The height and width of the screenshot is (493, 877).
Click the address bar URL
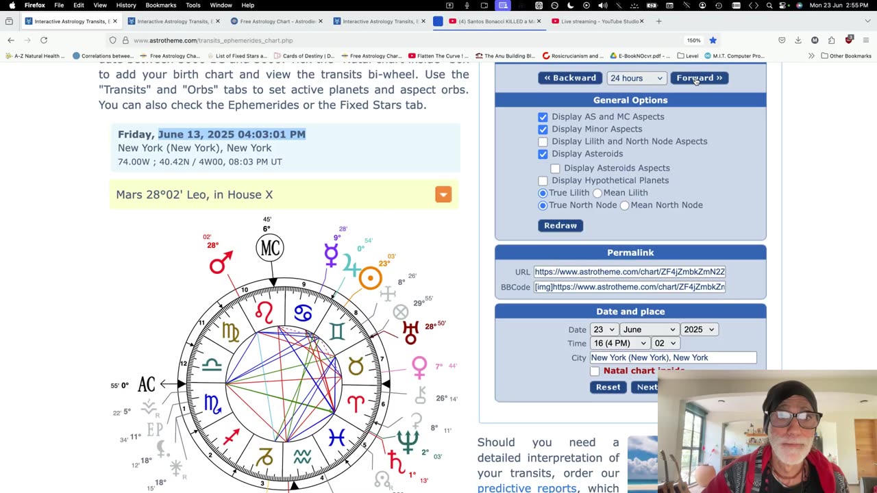(x=213, y=40)
